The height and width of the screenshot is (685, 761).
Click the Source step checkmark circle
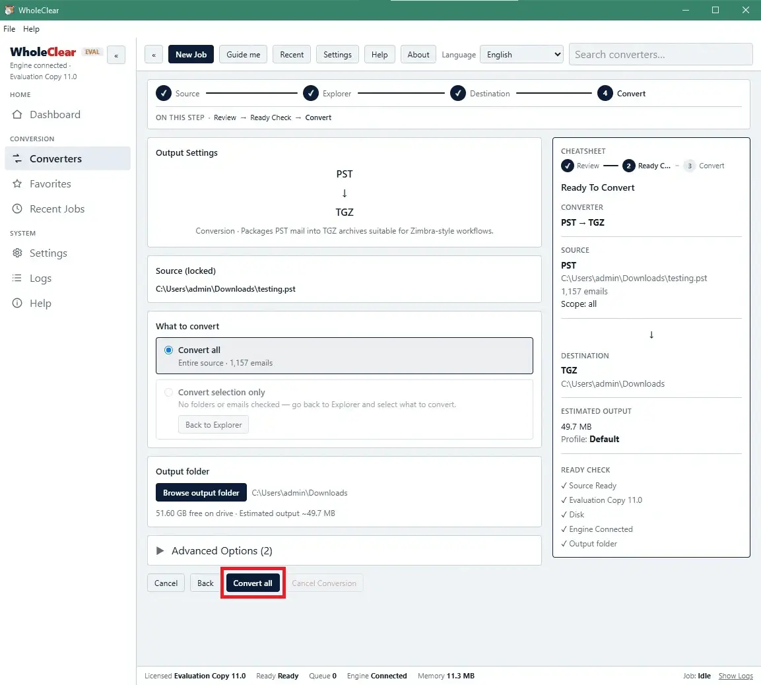tap(164, 93)
